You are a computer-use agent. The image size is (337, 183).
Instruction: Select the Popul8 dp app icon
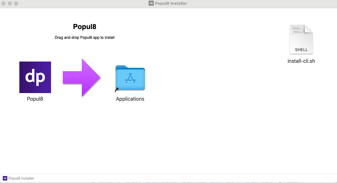click(35, 77)
